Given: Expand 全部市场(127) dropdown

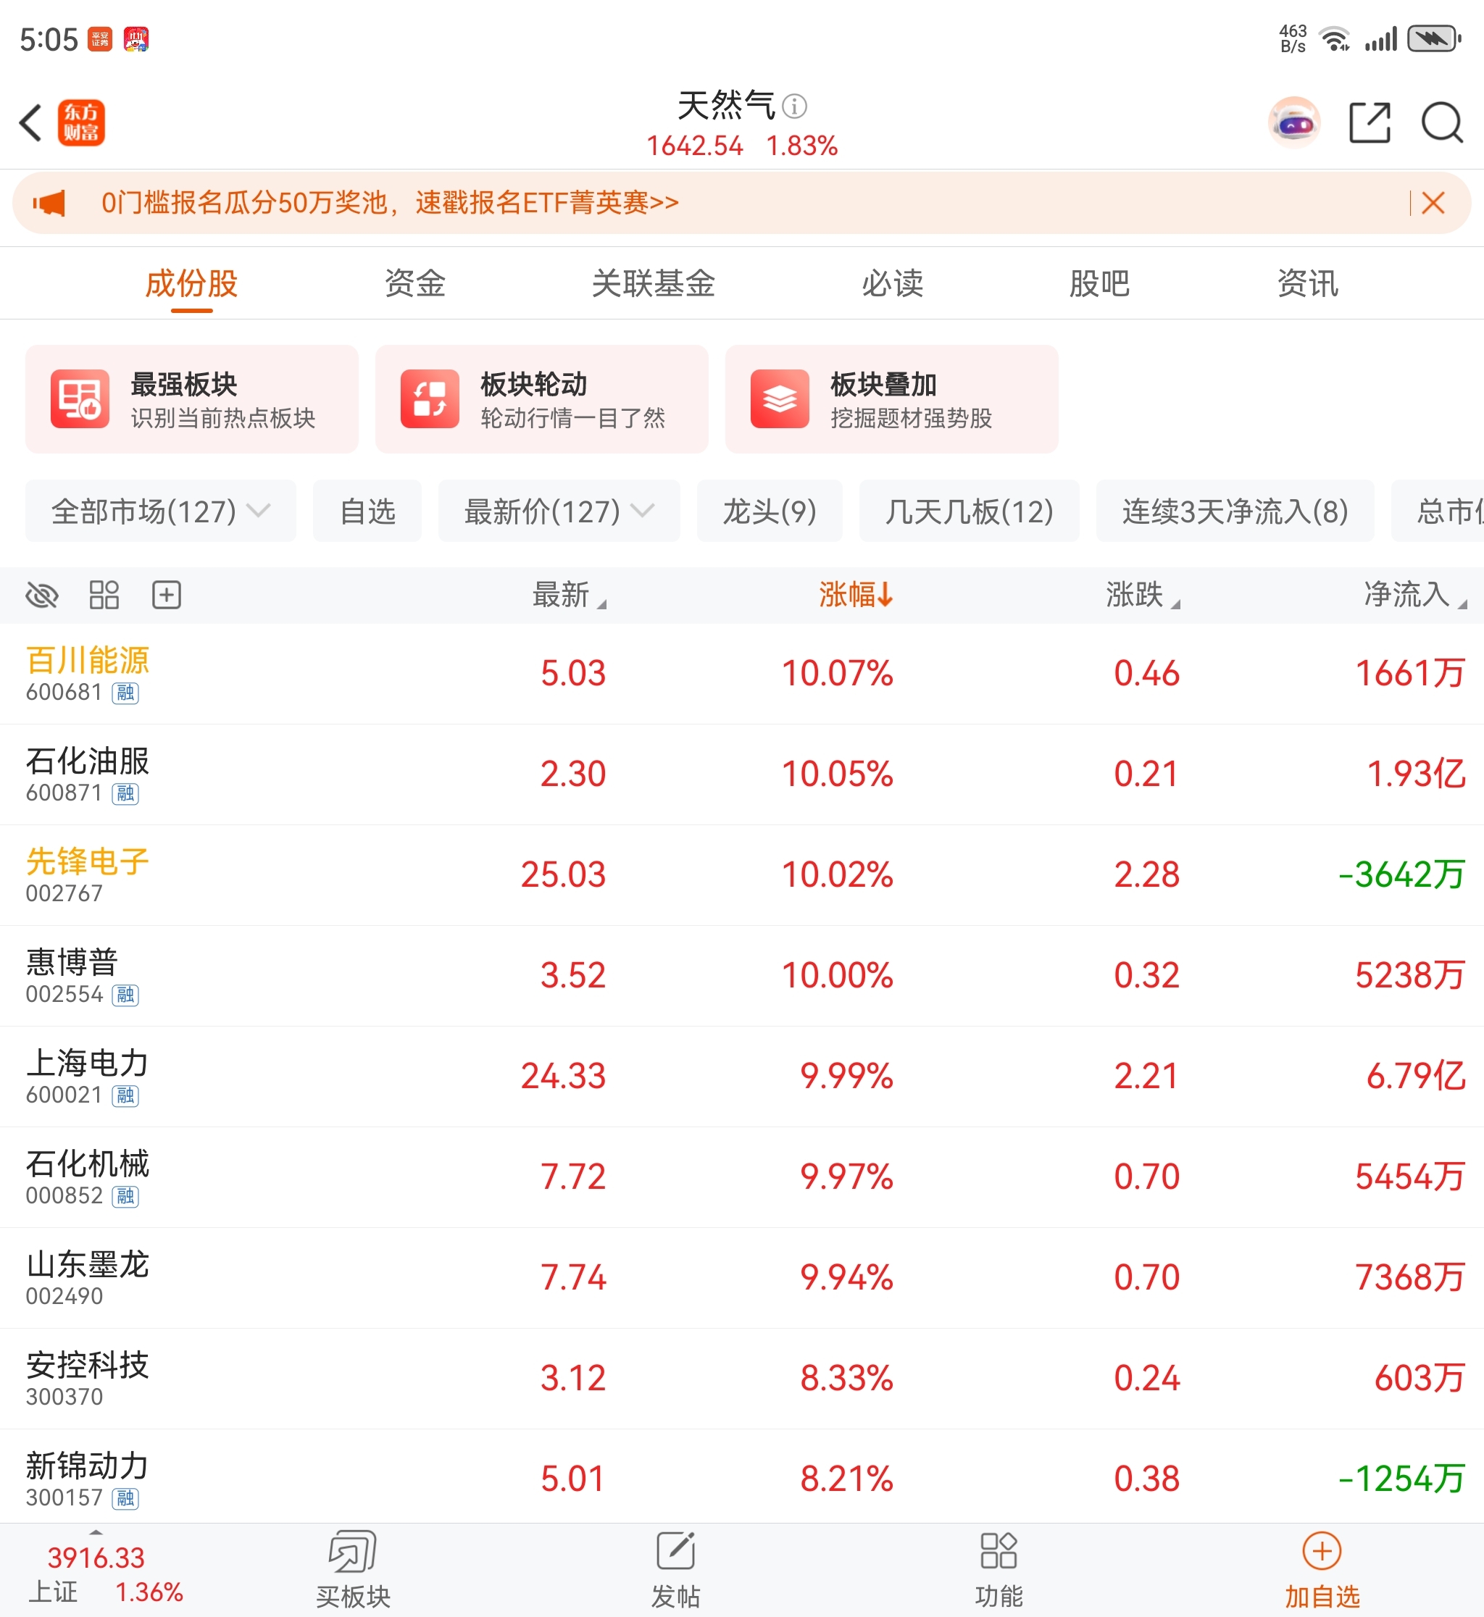Looking at the screenshot, I should tap(161, 511).
